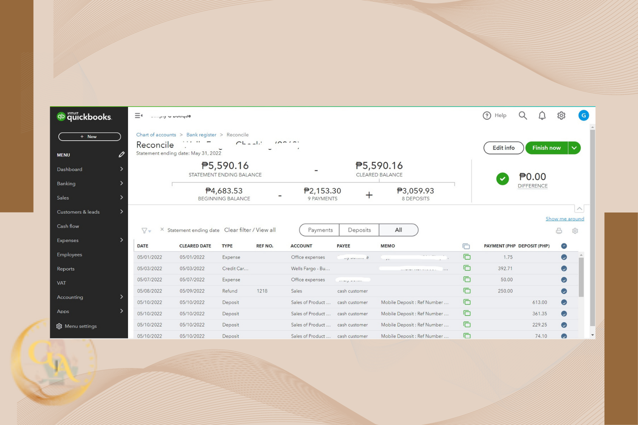Open the G user profile avatar
The width and height of the screenshot is (638, 425).
point(584,116)
